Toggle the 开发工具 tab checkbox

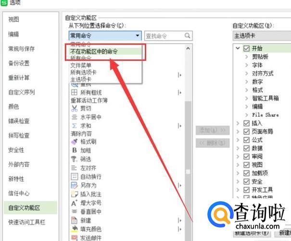coord(246,190)
